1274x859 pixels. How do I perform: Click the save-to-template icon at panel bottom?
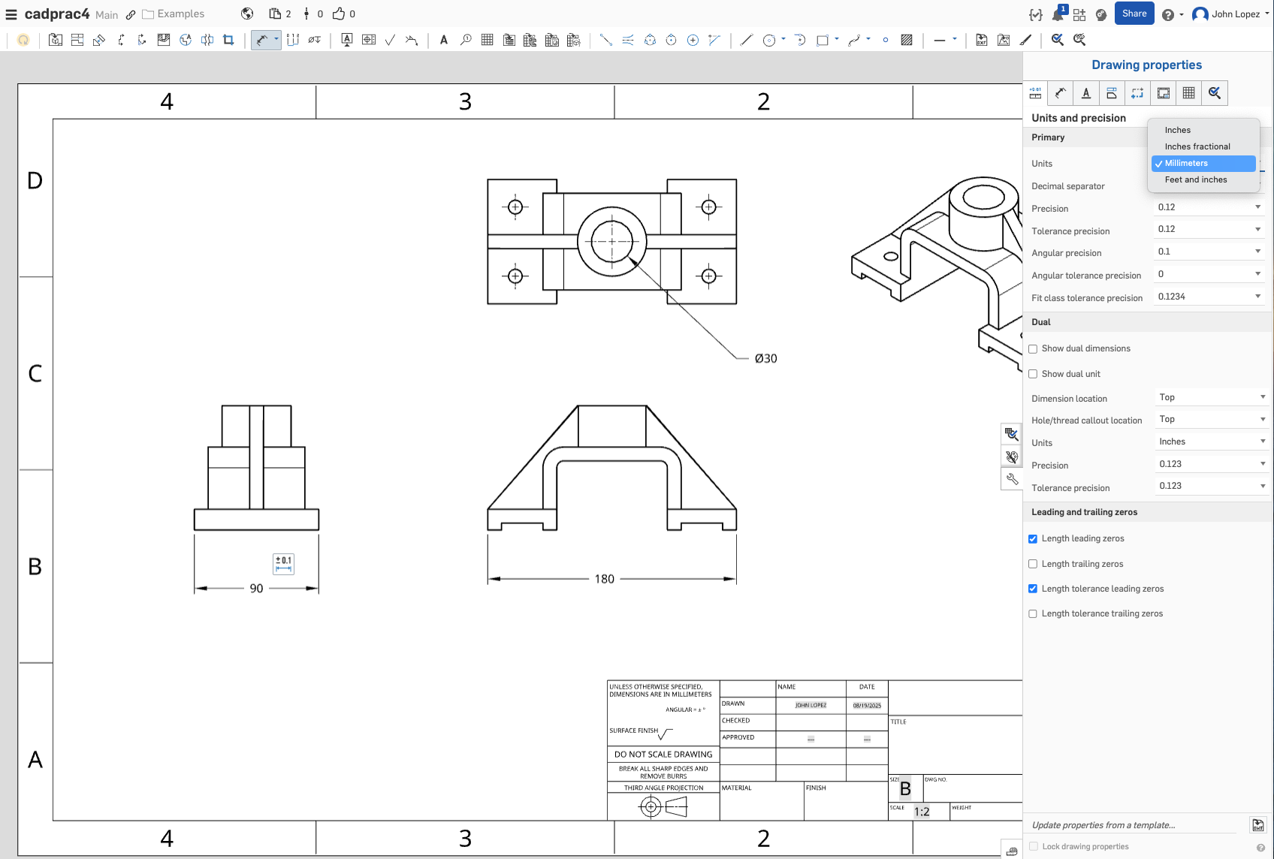(1257, 824)
